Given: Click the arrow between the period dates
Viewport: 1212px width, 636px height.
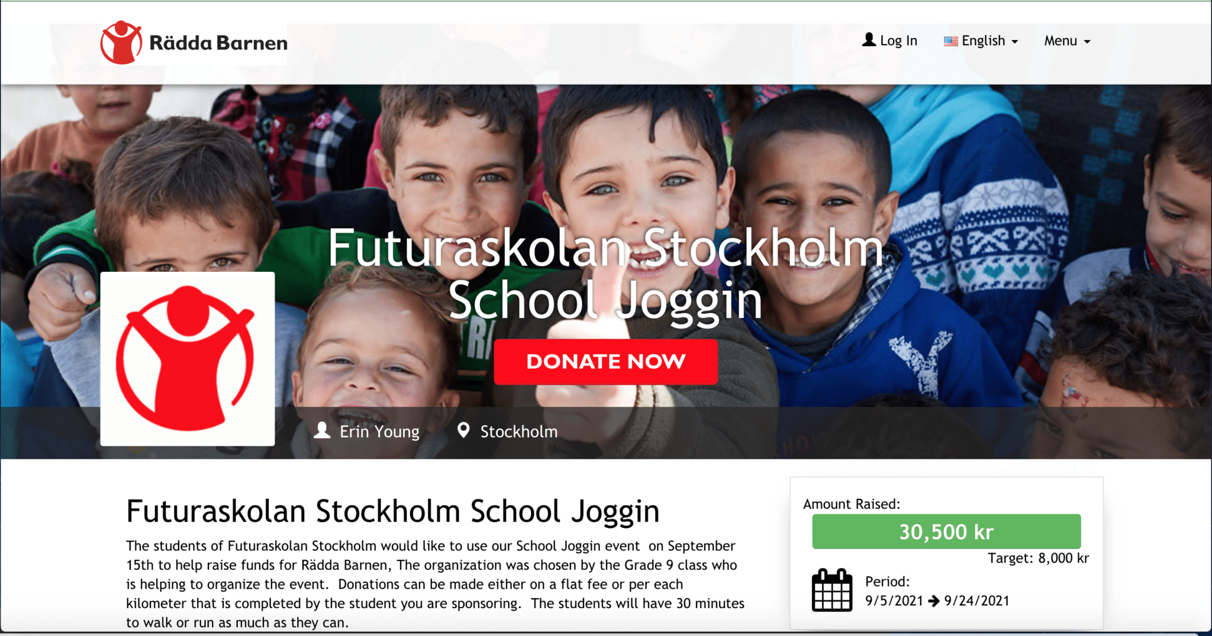Looking at the screenshot, I should click(x=934, y=601).
